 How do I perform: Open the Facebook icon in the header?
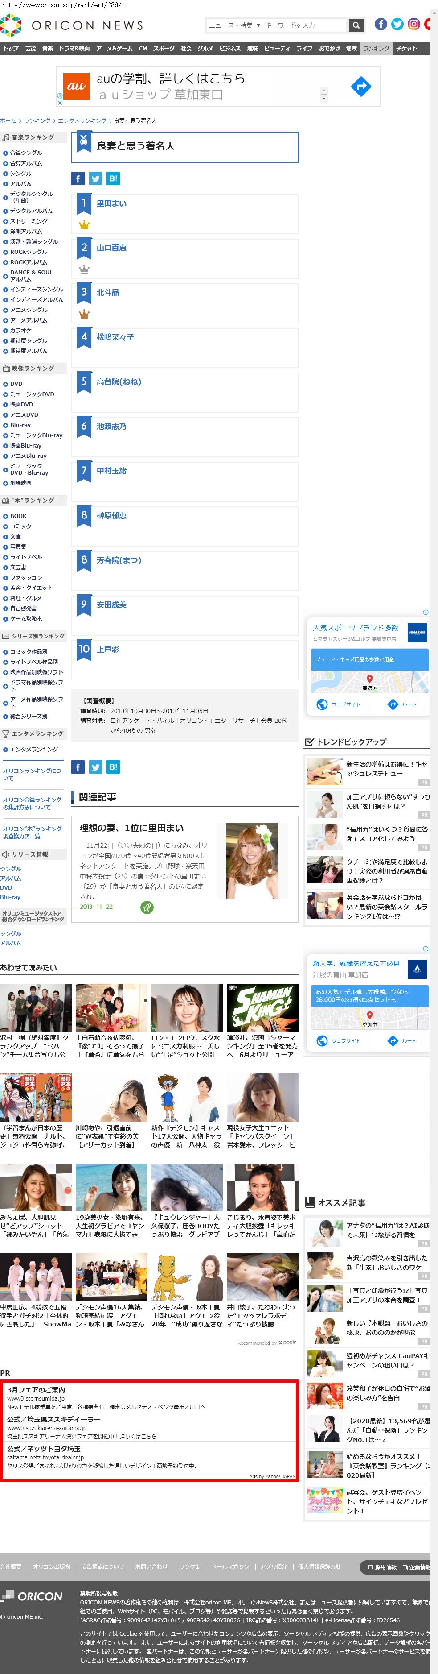tap(381, 25)
